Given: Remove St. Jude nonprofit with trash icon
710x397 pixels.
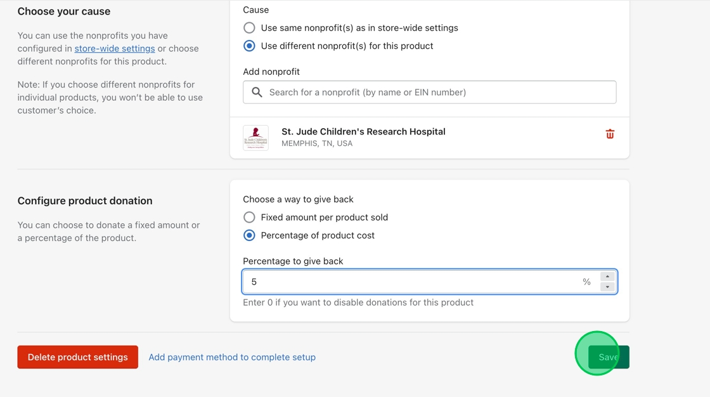Looking at the screenshot, I should point(610,134).
